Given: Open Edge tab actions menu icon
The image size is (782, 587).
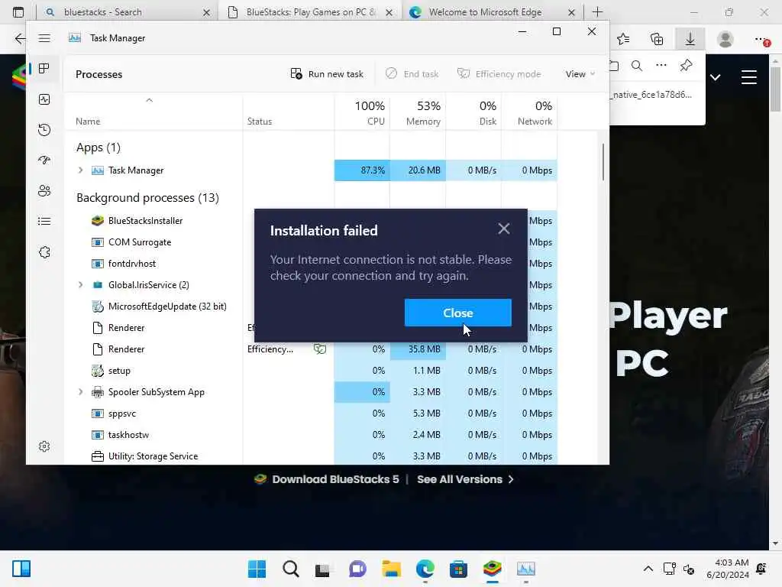Looking at the screenshot, I should [18, 12].
